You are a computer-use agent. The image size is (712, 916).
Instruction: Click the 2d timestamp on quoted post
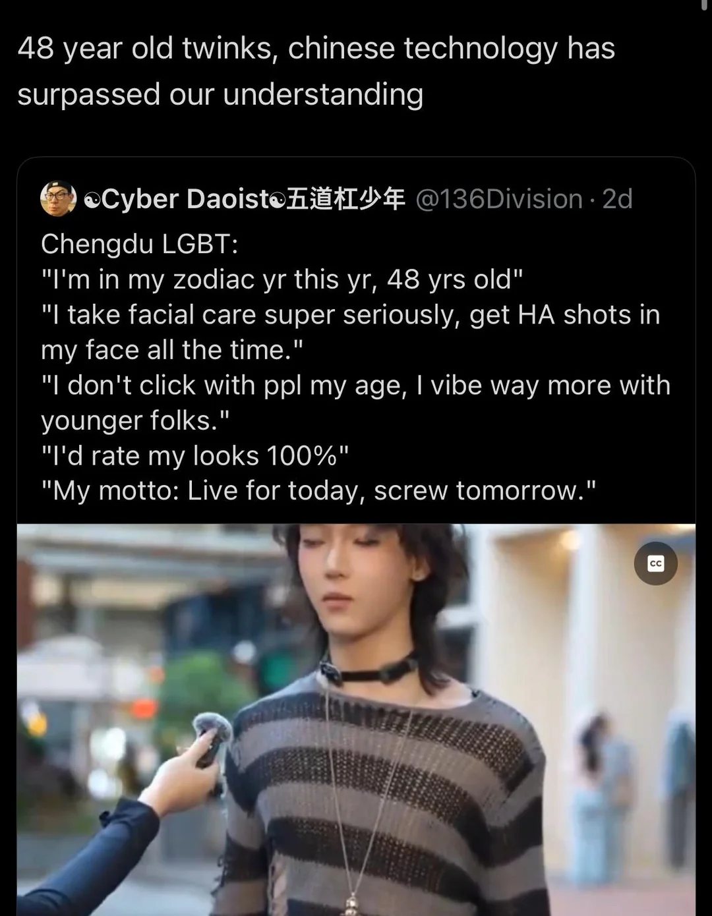[x=618, y=199]
